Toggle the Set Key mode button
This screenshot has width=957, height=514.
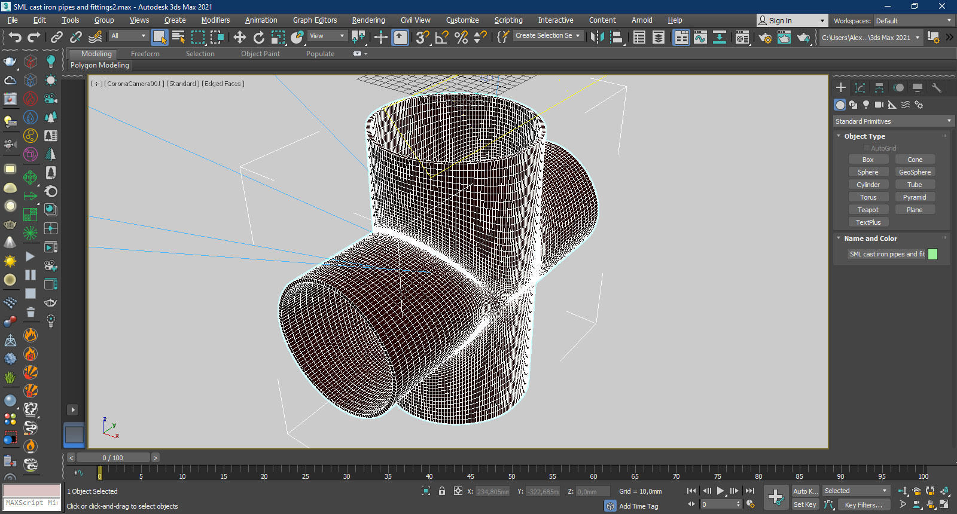[805, 504]
